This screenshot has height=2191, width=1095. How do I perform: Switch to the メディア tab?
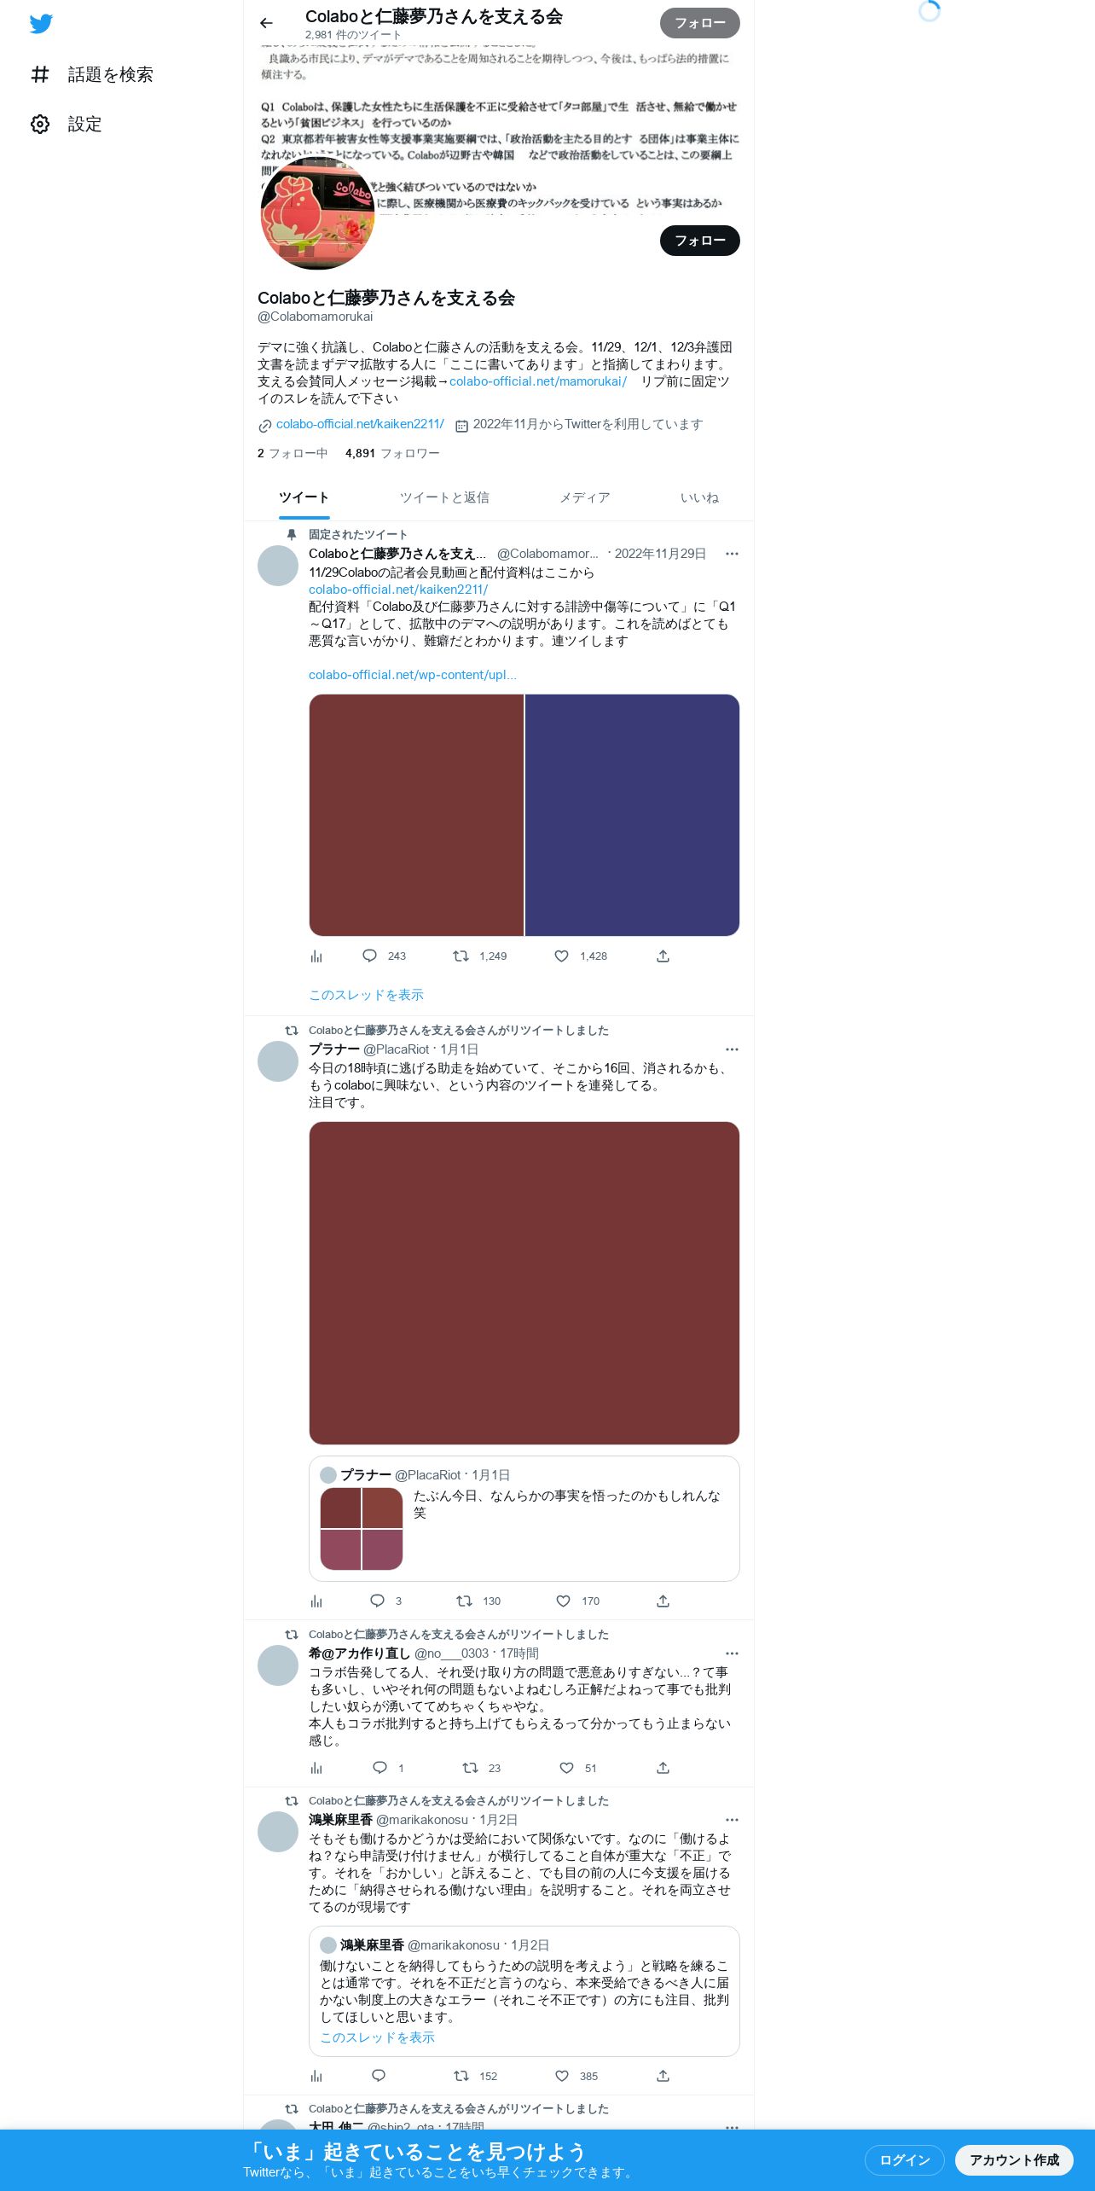pos(584,497)
